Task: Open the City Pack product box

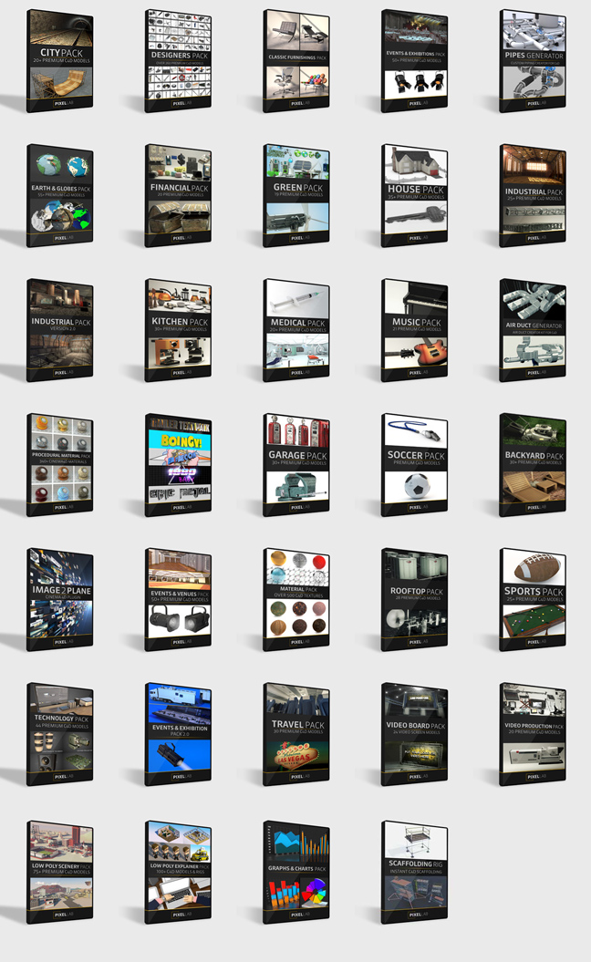Action: (60, 61)
